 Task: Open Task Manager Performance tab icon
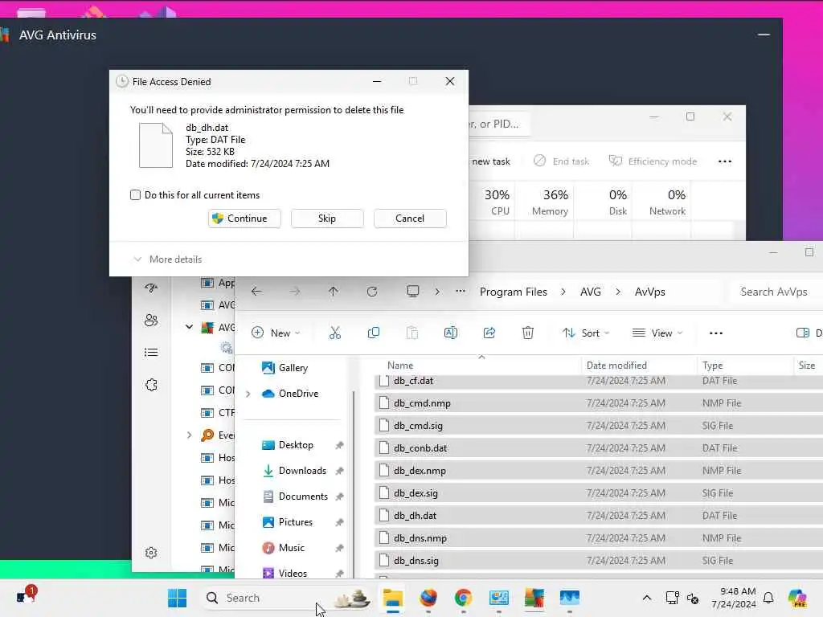click(x=151, y=288)
